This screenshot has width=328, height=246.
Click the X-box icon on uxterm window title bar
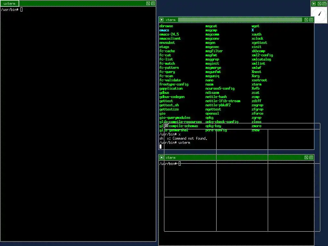[148, 3]
